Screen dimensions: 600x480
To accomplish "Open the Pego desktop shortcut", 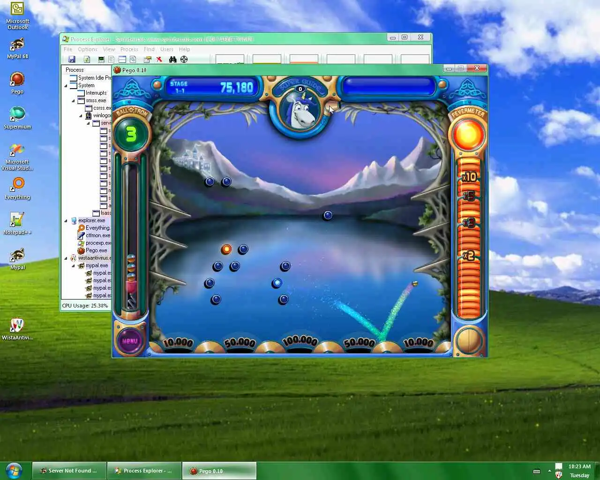I will (x=17, y=83).
